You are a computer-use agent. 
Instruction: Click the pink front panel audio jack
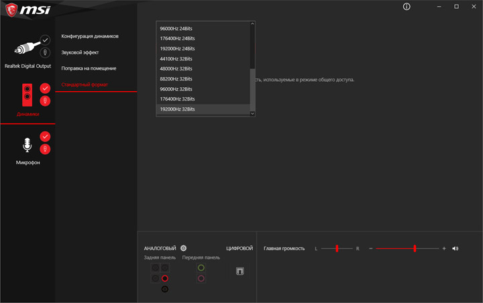[x=201, y=278]
